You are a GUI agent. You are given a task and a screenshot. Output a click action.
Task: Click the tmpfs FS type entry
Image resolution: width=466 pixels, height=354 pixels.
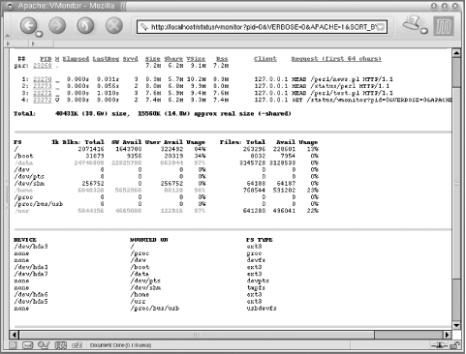256,287
